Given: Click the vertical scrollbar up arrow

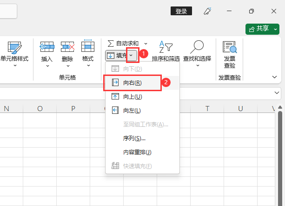Looking at the screenshot, I should pyautogui.click(x=280, y=107).
